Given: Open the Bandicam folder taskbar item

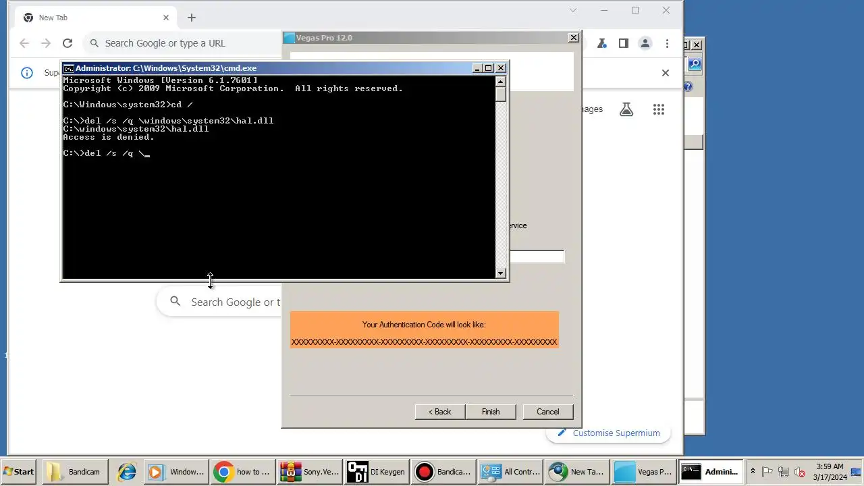Looking at the screenshot, I should (x=75, y=472).
